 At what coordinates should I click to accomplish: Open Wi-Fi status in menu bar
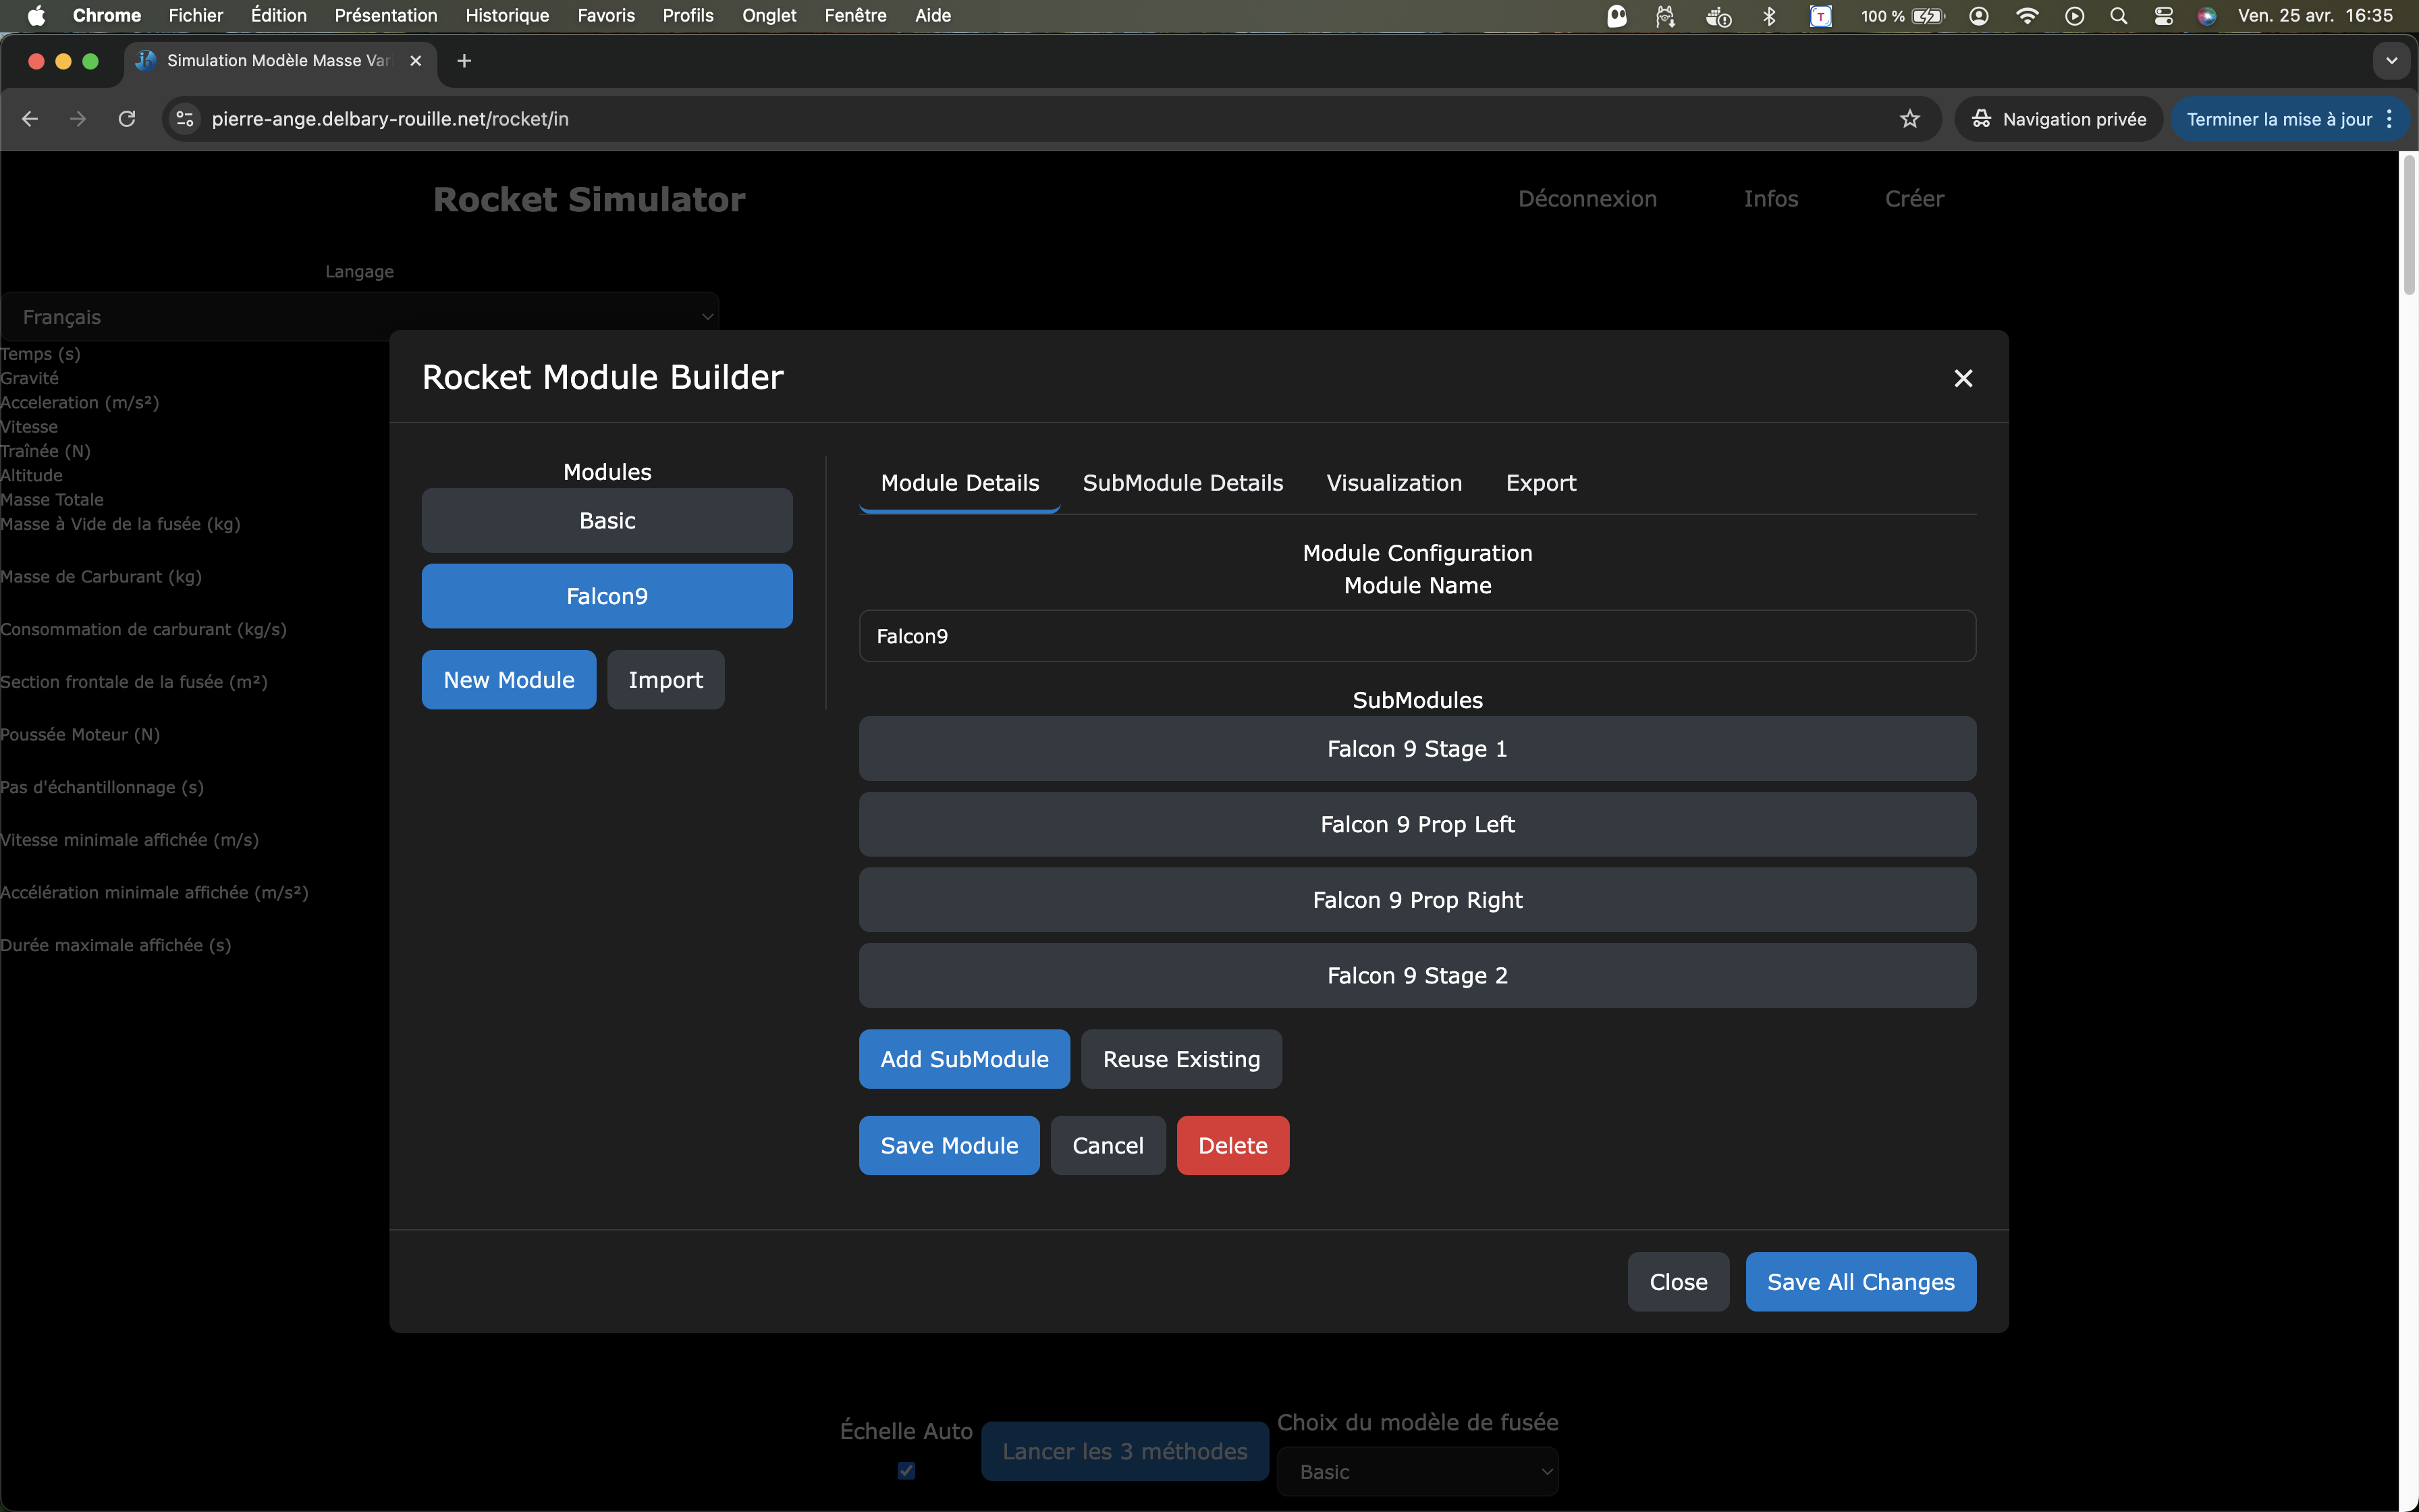click(x=2028, y=15)
